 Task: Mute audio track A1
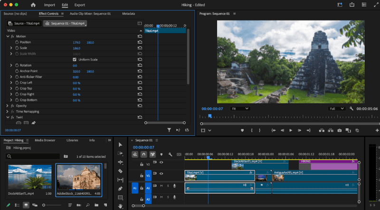[x=161, y=185]
